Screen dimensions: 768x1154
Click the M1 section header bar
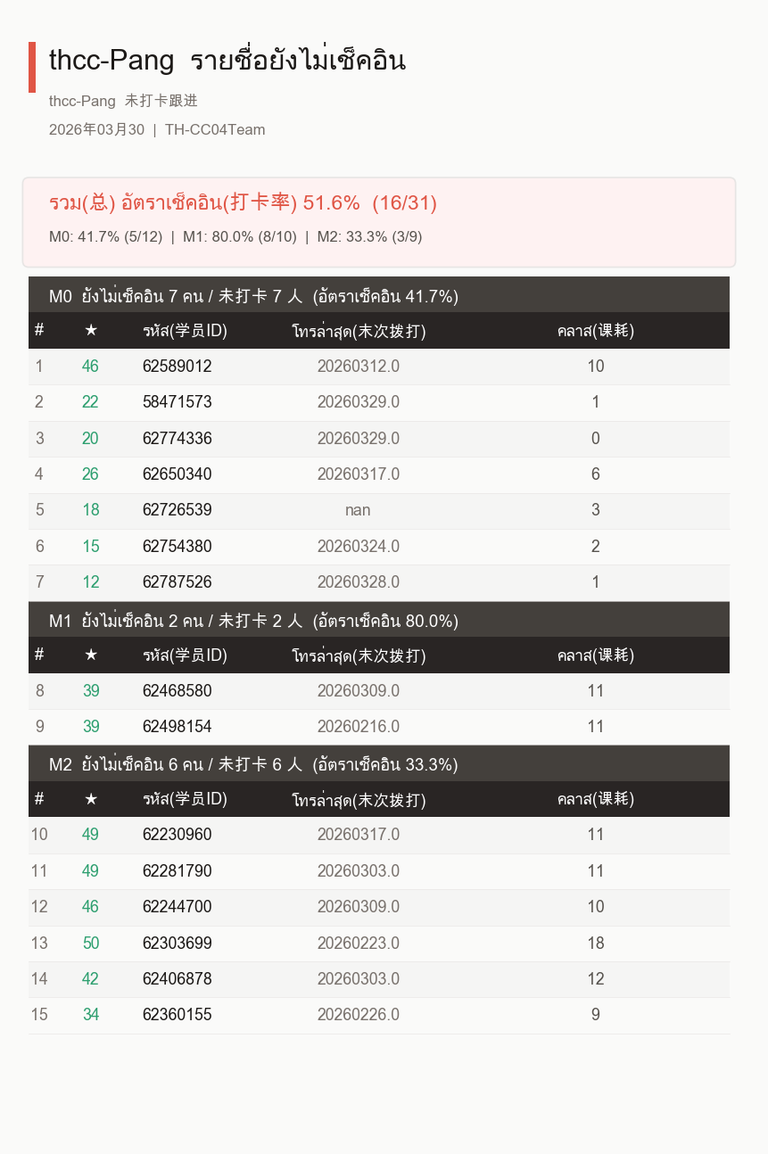[x=379, y=620]
